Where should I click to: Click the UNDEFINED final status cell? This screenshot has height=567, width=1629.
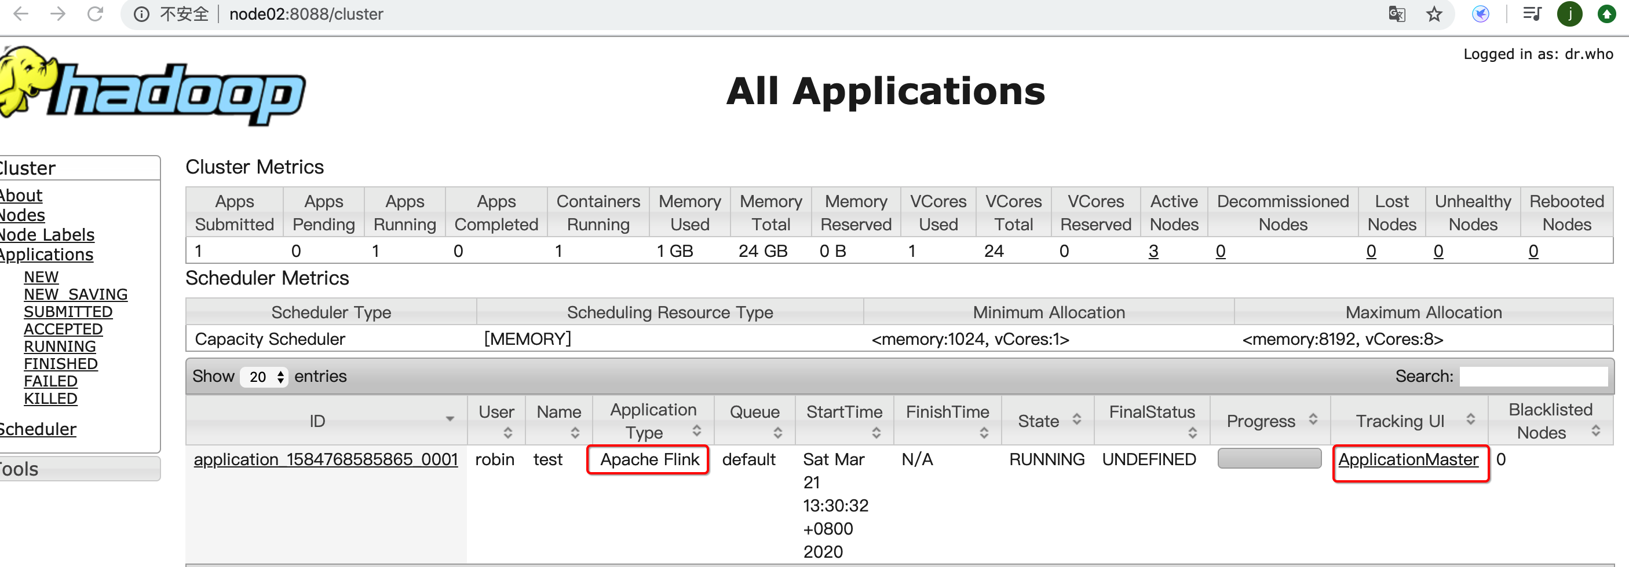pos(1149,459)
